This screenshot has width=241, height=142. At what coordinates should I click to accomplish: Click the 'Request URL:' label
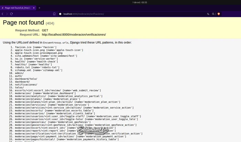click(x=30, y=34)
